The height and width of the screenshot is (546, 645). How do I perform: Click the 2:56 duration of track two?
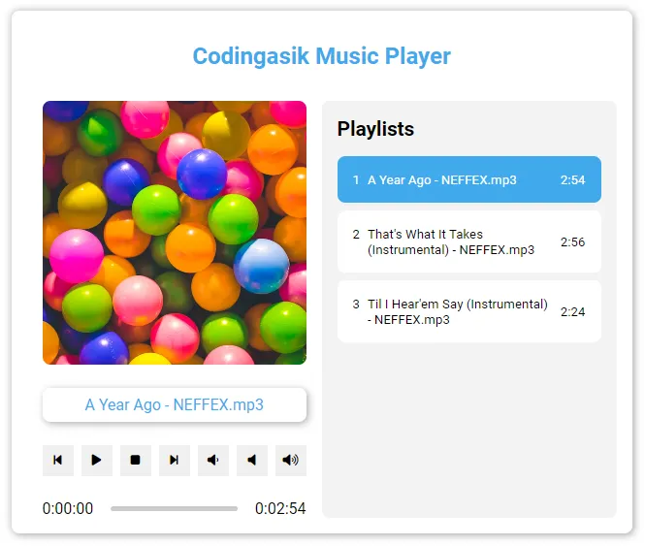pyautogui.click(x=572, y=241)
